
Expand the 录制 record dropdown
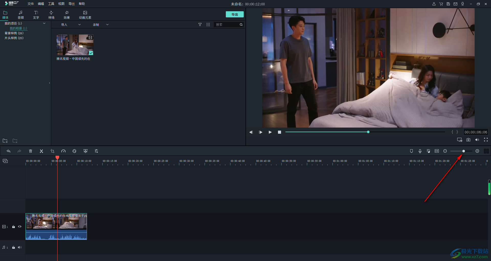pos(107,25)
